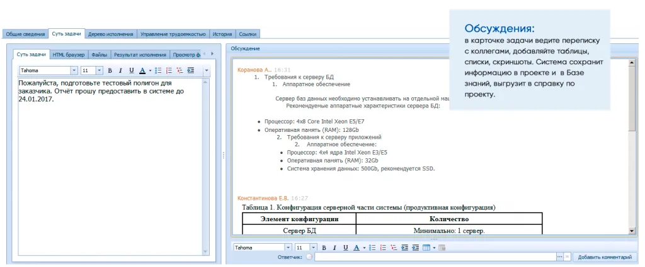645x267 pixels.
Task: Expand font color dropdown arrow in the task description toolbar
Action: pyautogui.click(x=150, y=70)
